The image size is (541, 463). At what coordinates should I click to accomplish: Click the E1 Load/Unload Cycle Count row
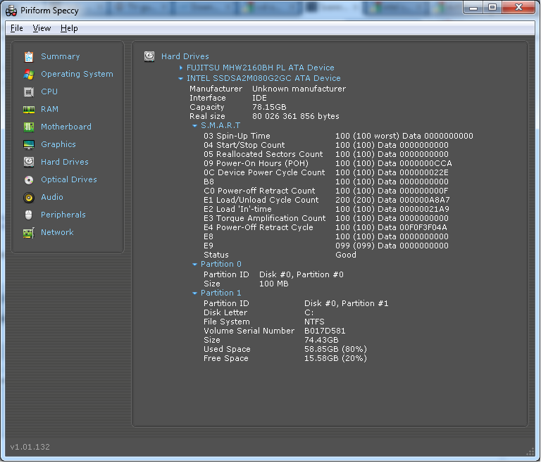[327, 200]
